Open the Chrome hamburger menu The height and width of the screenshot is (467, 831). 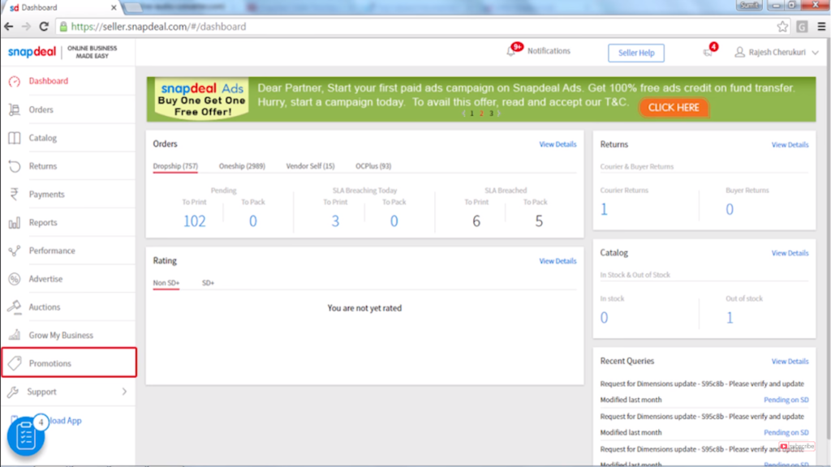coord(821,27)
